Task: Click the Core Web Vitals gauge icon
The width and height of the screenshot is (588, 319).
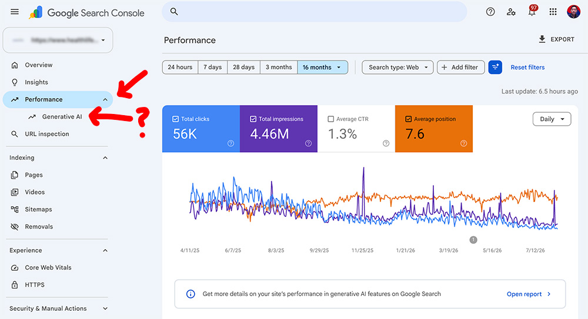Action: pos(15,267)
